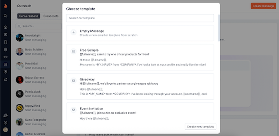This screenshot has width=279, height=136.
Task: Open the search magnifier in left sidebar
Action: [5, 16]
